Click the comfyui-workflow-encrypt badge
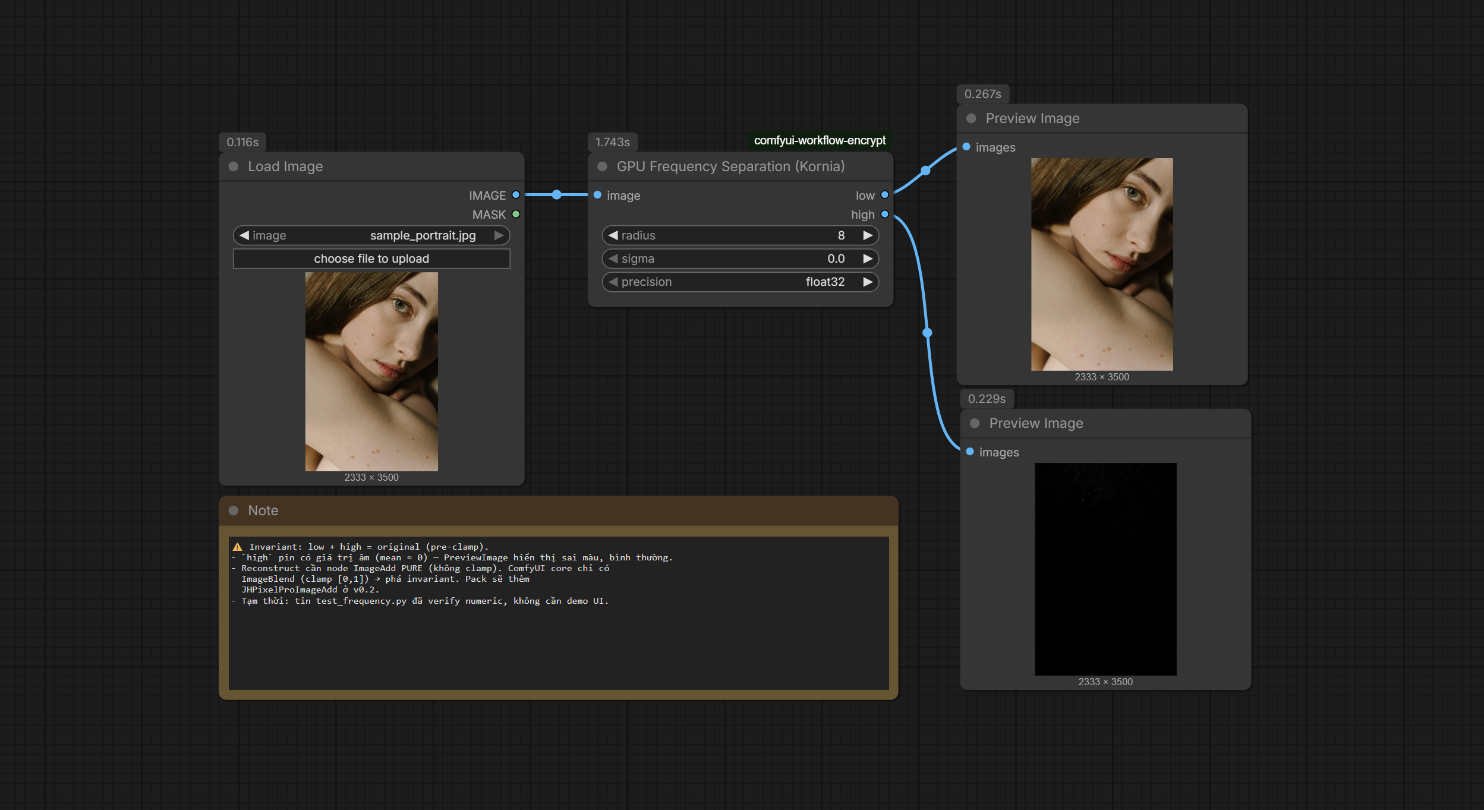 (x=820, y=140)
